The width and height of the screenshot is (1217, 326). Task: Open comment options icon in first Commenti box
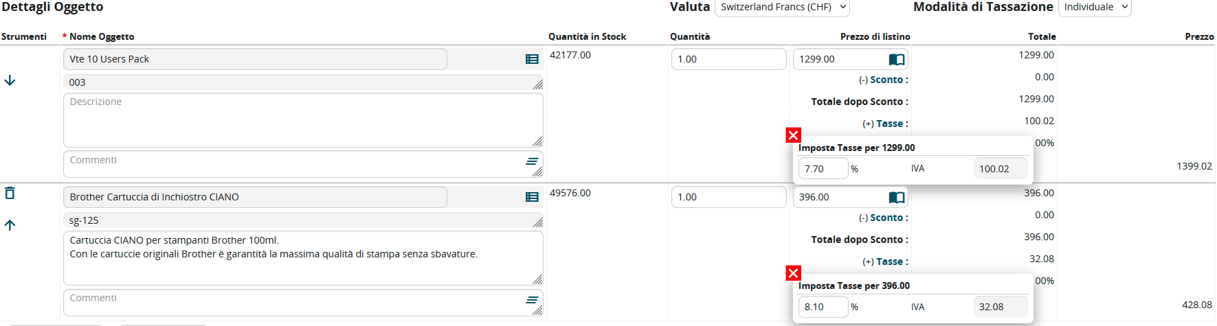[531, 161]
